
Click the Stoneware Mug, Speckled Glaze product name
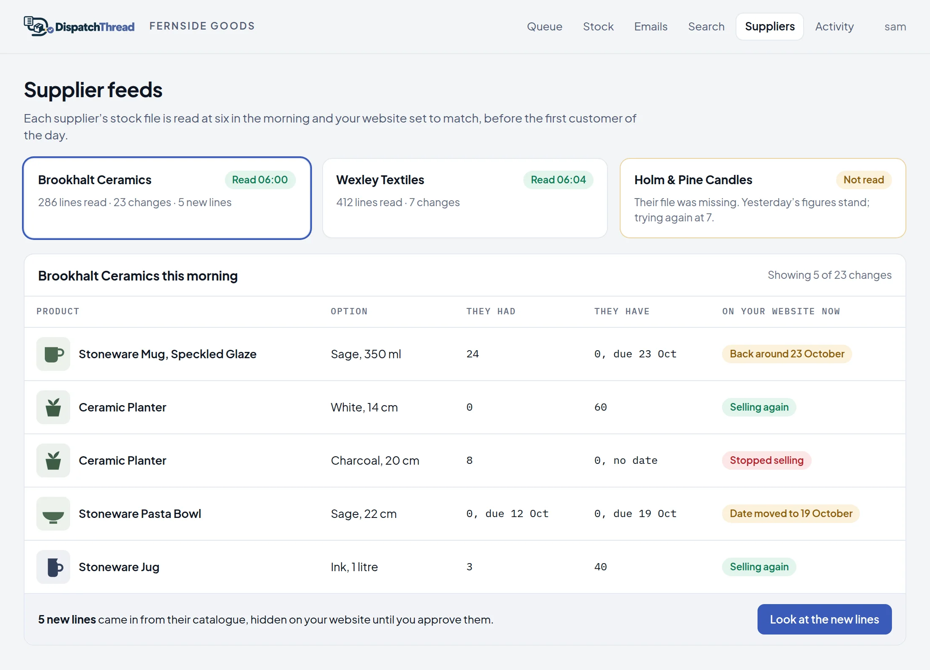[x=167, y=354]
